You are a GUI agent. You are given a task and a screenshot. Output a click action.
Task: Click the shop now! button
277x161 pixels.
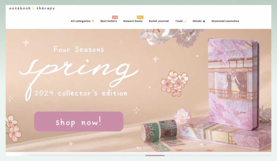pyautogui.click(x=79, y=121)
